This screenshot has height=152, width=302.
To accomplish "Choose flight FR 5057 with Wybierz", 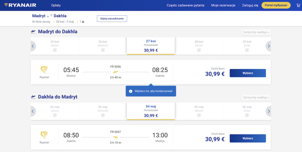I will 247,138.
